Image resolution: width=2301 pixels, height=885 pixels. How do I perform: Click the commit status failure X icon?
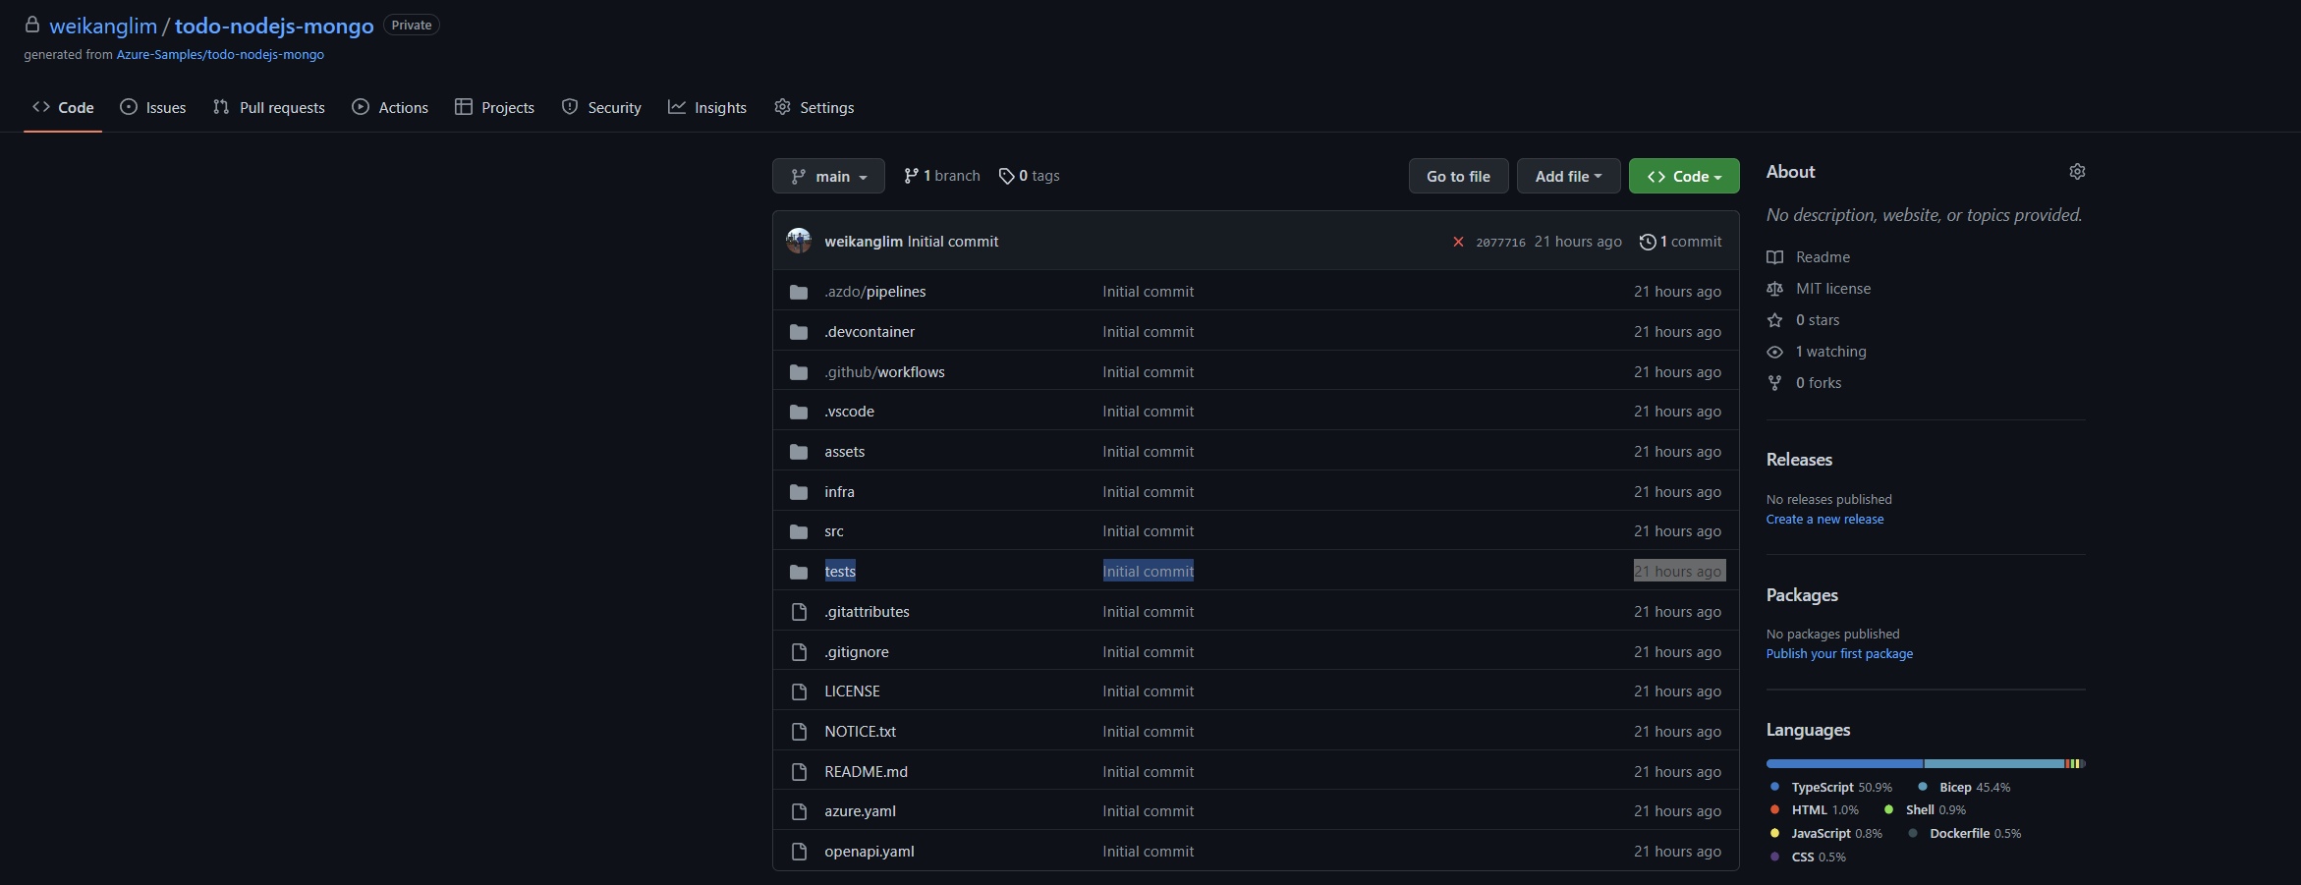tap(1459, 242)
